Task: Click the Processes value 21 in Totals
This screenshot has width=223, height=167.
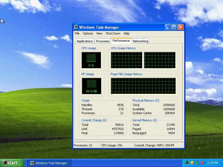Action: click(x=122, y=113)
